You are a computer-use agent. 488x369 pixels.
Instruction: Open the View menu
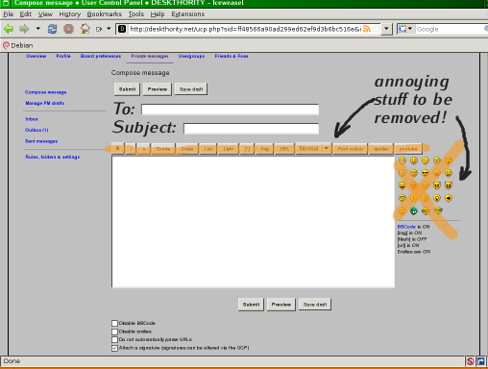coord(45,14)
